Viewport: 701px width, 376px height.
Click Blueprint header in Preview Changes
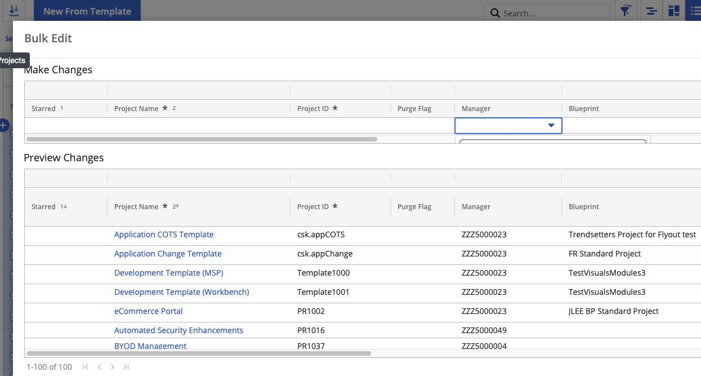[x=584, y=207]
